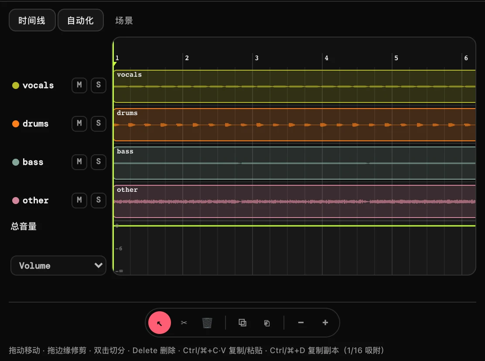485x361 pixels.
Task: Click the -6 dB level label
Action: (119, 249)
